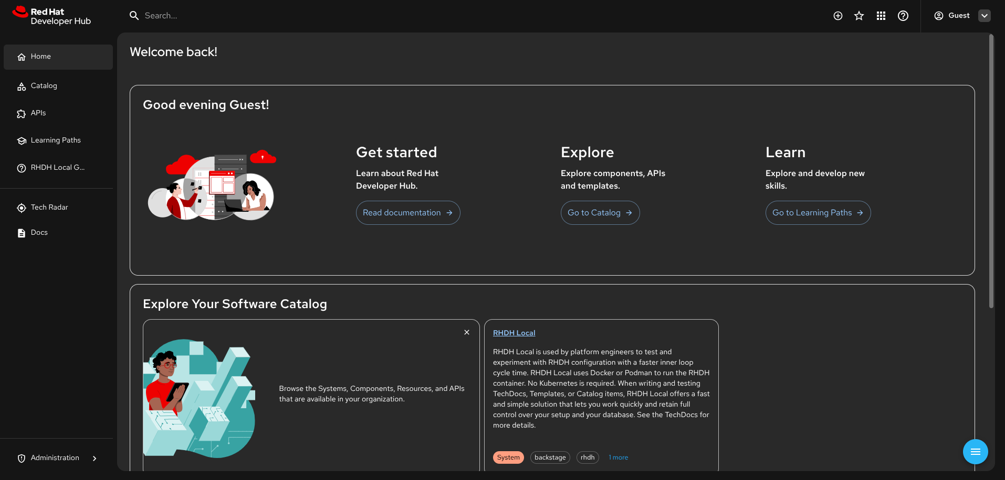Dismiss the catalog info card with X
Image resolution: width=1005 pixels, height=480 pixels.
[x=467, y=332]
